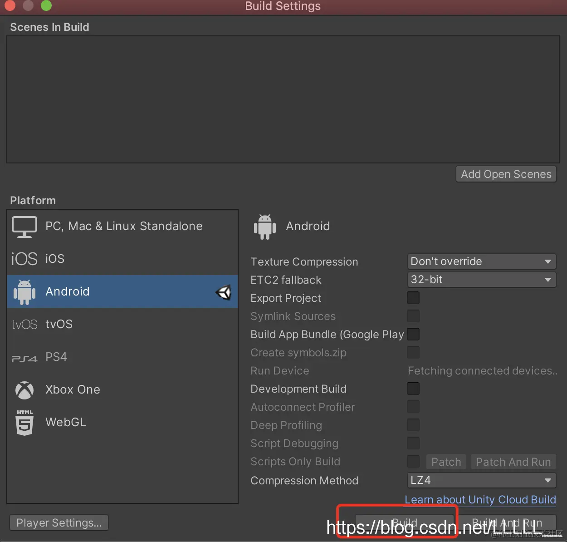Click the Patch And Run button
Screen dimensions: 567x542
click(x=513, y=462)
